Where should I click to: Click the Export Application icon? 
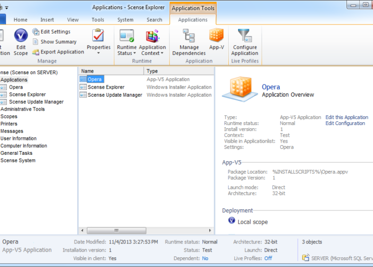[36, 52]
